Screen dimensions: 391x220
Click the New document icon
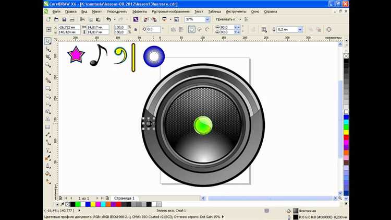(x=48, y=19)
